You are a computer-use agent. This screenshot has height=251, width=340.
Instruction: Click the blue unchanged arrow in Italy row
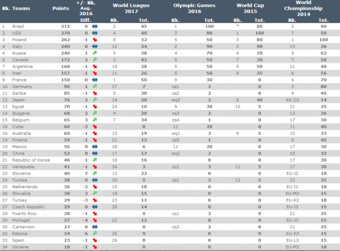coord(95,46)
